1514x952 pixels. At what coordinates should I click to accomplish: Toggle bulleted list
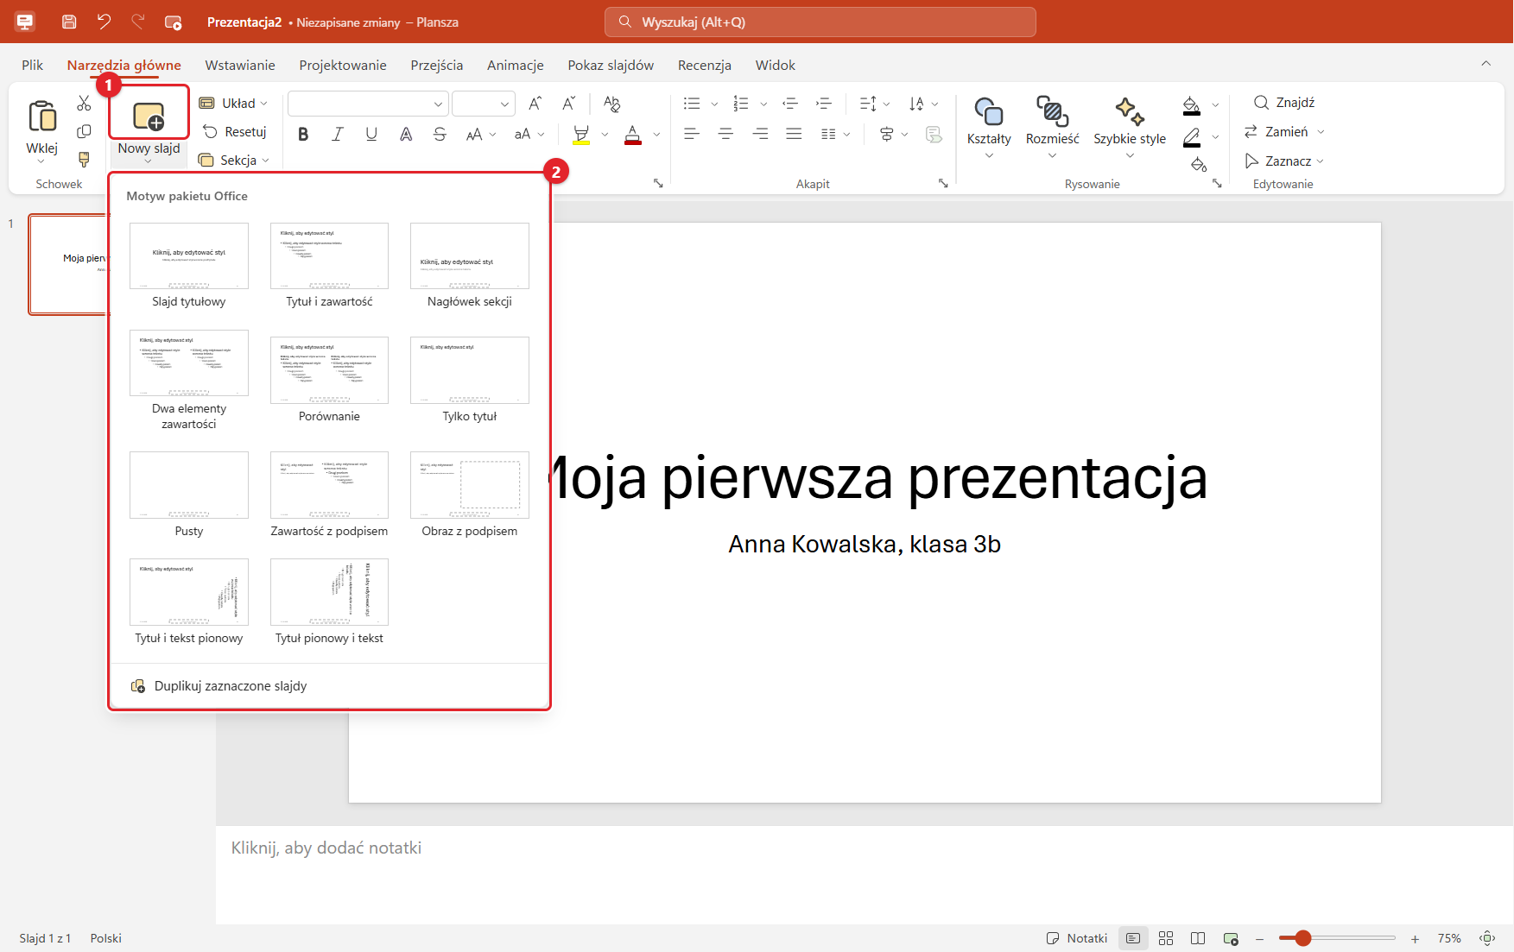692,104
